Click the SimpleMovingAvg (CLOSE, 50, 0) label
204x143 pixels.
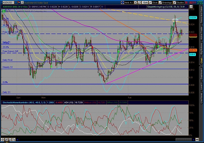coord(163,7)
